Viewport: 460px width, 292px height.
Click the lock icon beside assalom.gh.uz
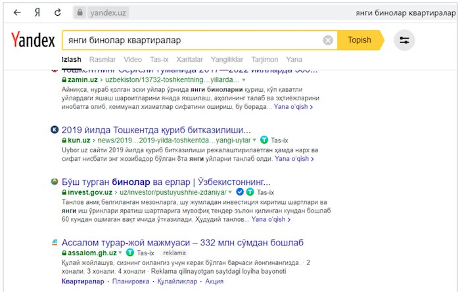[x=64, y=253]
